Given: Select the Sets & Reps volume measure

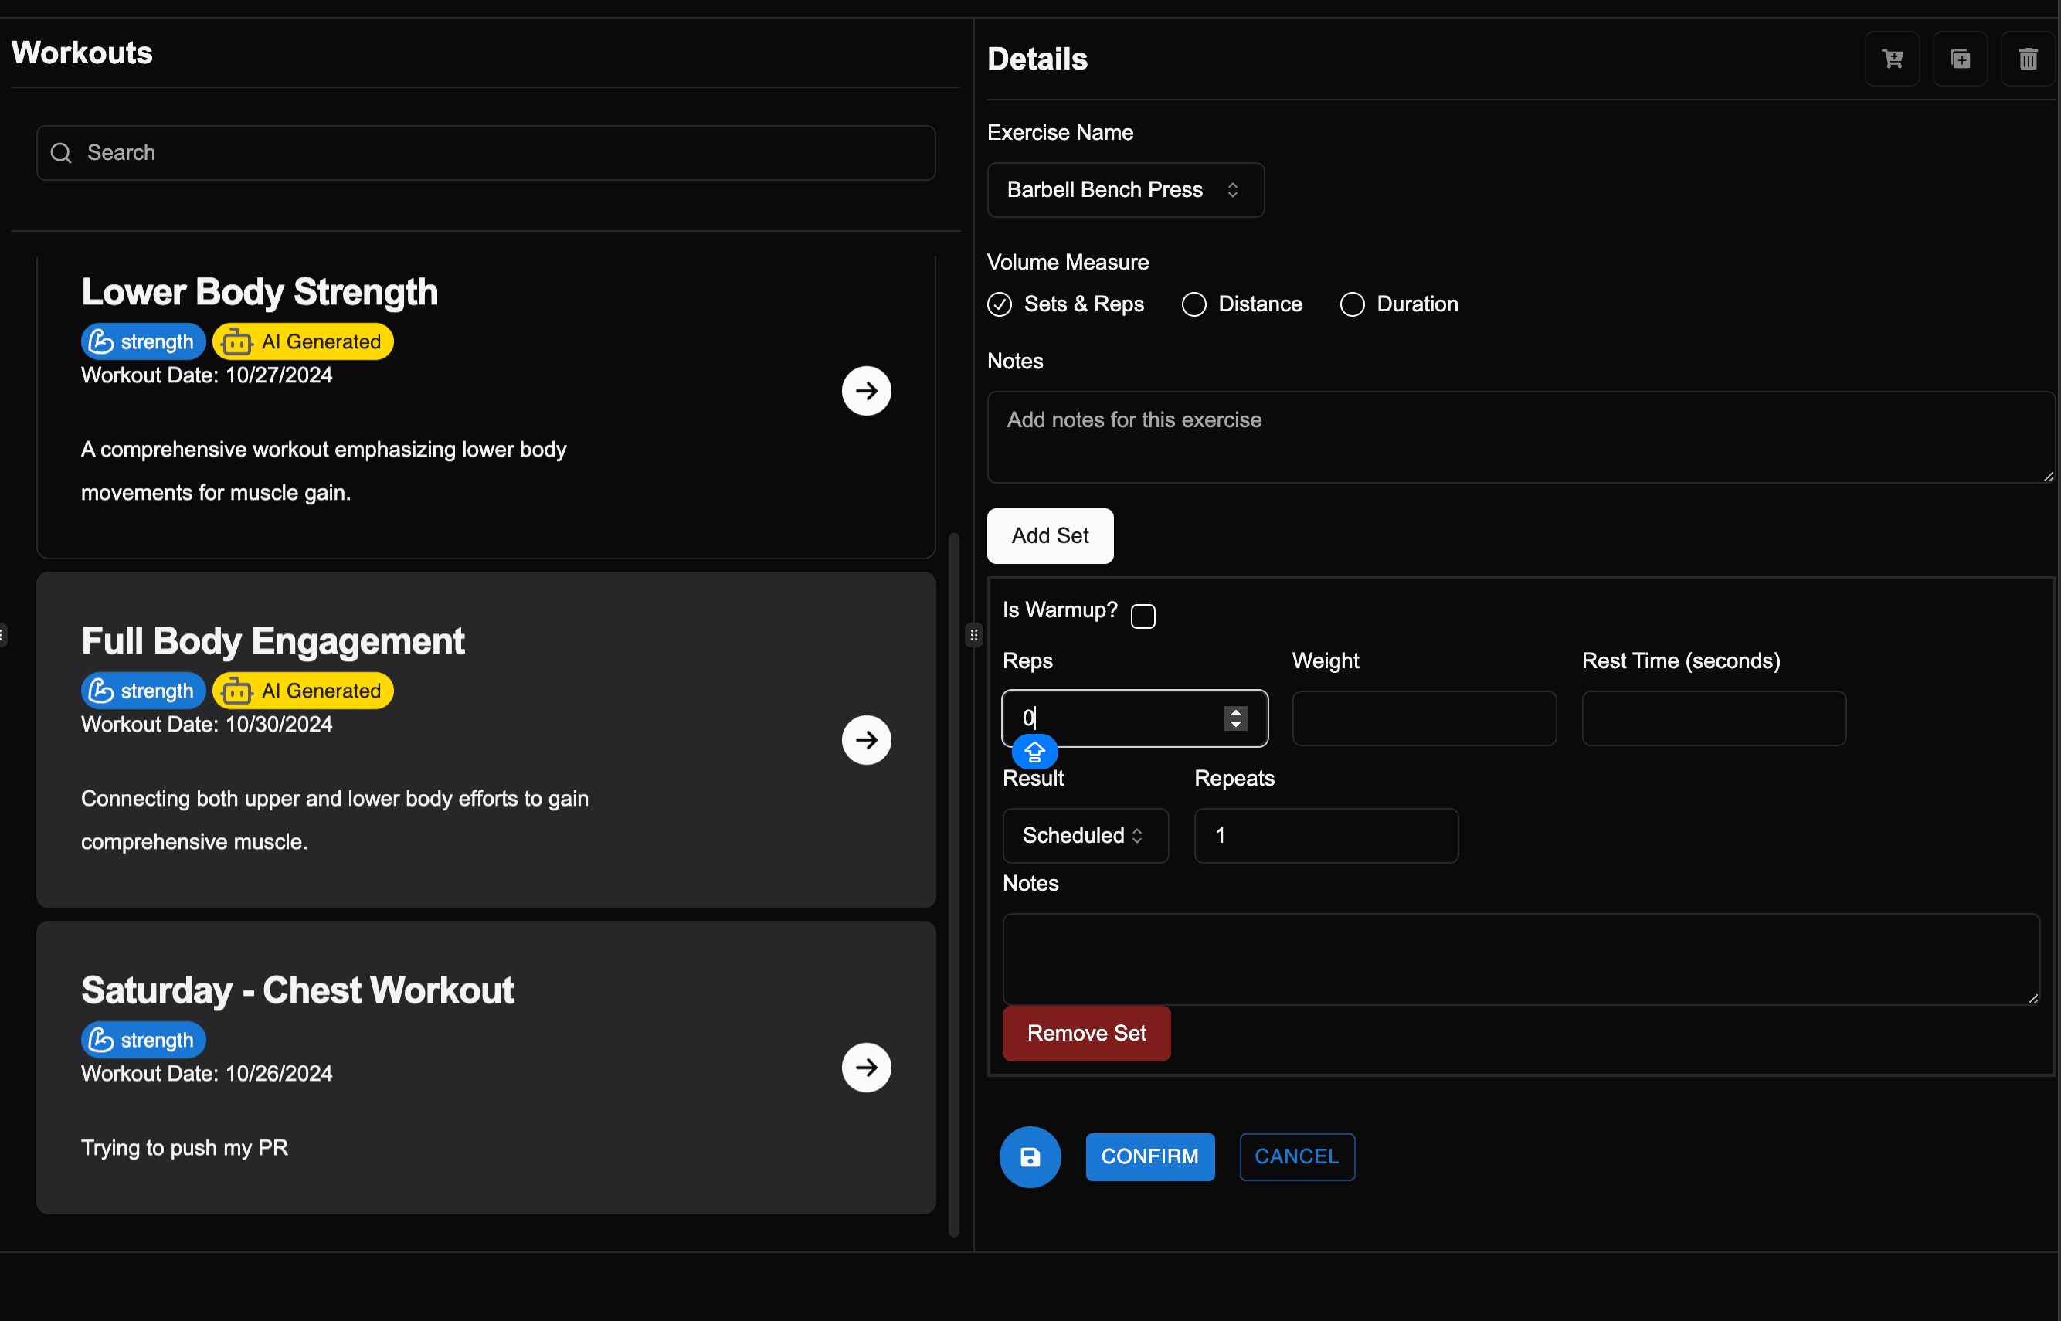Looking at the screenshot, I should (999, 304).
